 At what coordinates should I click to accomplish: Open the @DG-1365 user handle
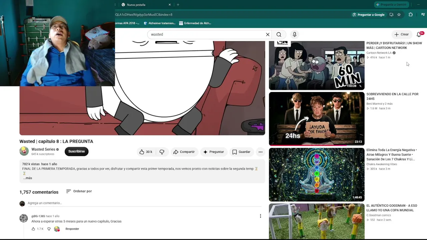(38, 216)
